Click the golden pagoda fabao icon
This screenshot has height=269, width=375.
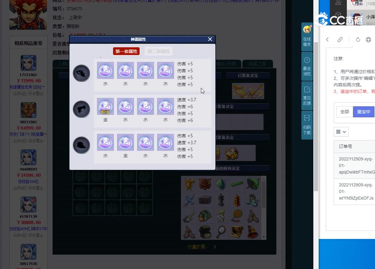pyautogui.click(x=237, y=200)
